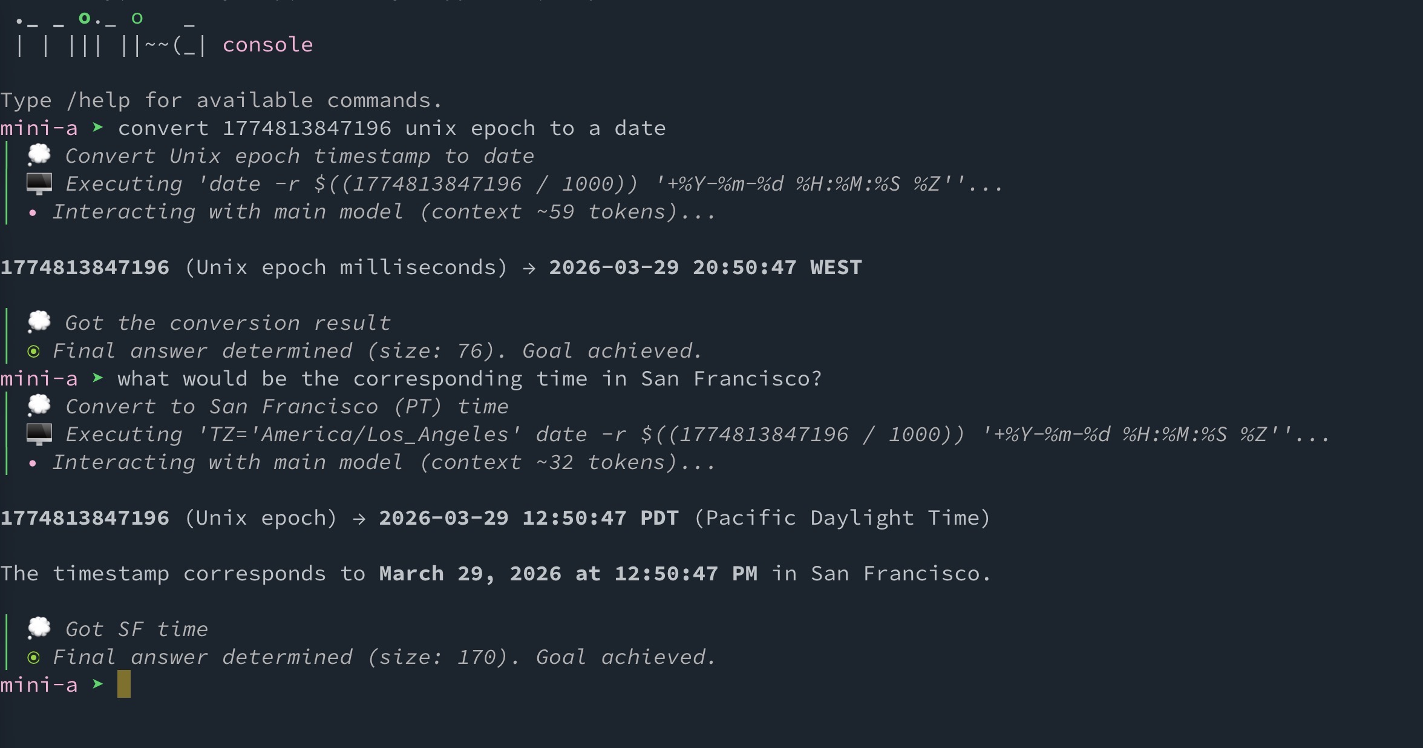Image resolution: width=1423 pixels, height=748 pixels.
Task: Click the last "mini-a" prompt label
Action: point(39,684)
